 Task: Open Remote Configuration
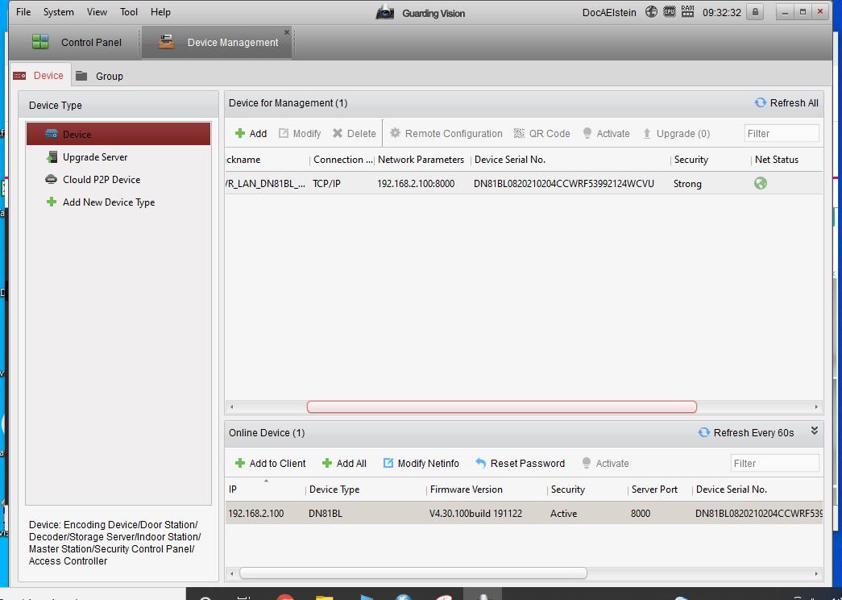coord(446,133)
